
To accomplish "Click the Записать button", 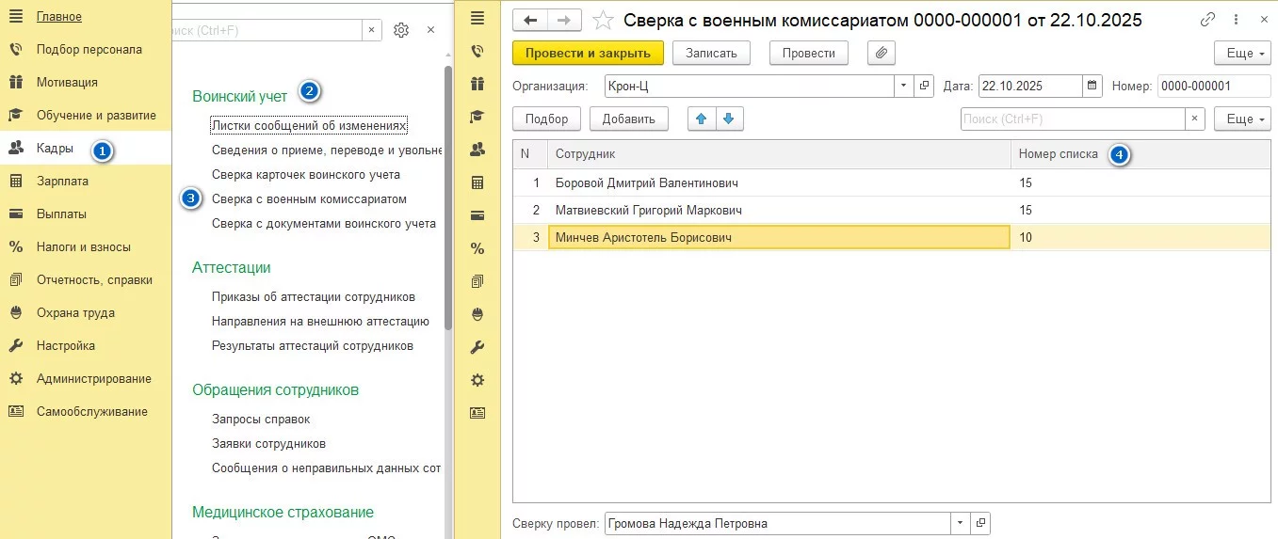I will tap(711, 53).
